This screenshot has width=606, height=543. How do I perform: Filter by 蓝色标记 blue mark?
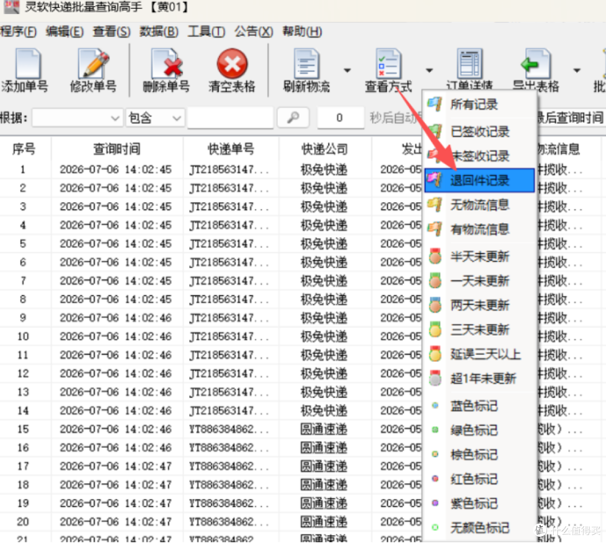point(480,406)
